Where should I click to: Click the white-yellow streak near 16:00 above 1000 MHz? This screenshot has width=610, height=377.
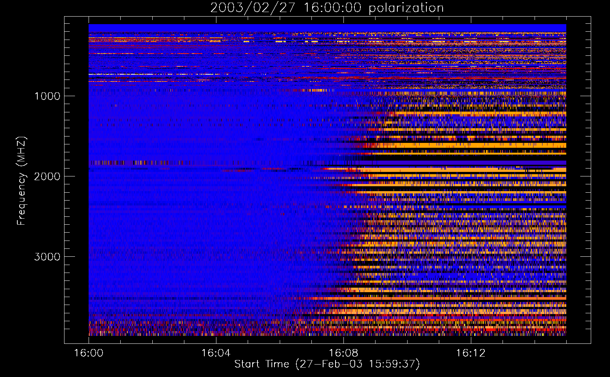pyautogui.click(x=121, y=74)
